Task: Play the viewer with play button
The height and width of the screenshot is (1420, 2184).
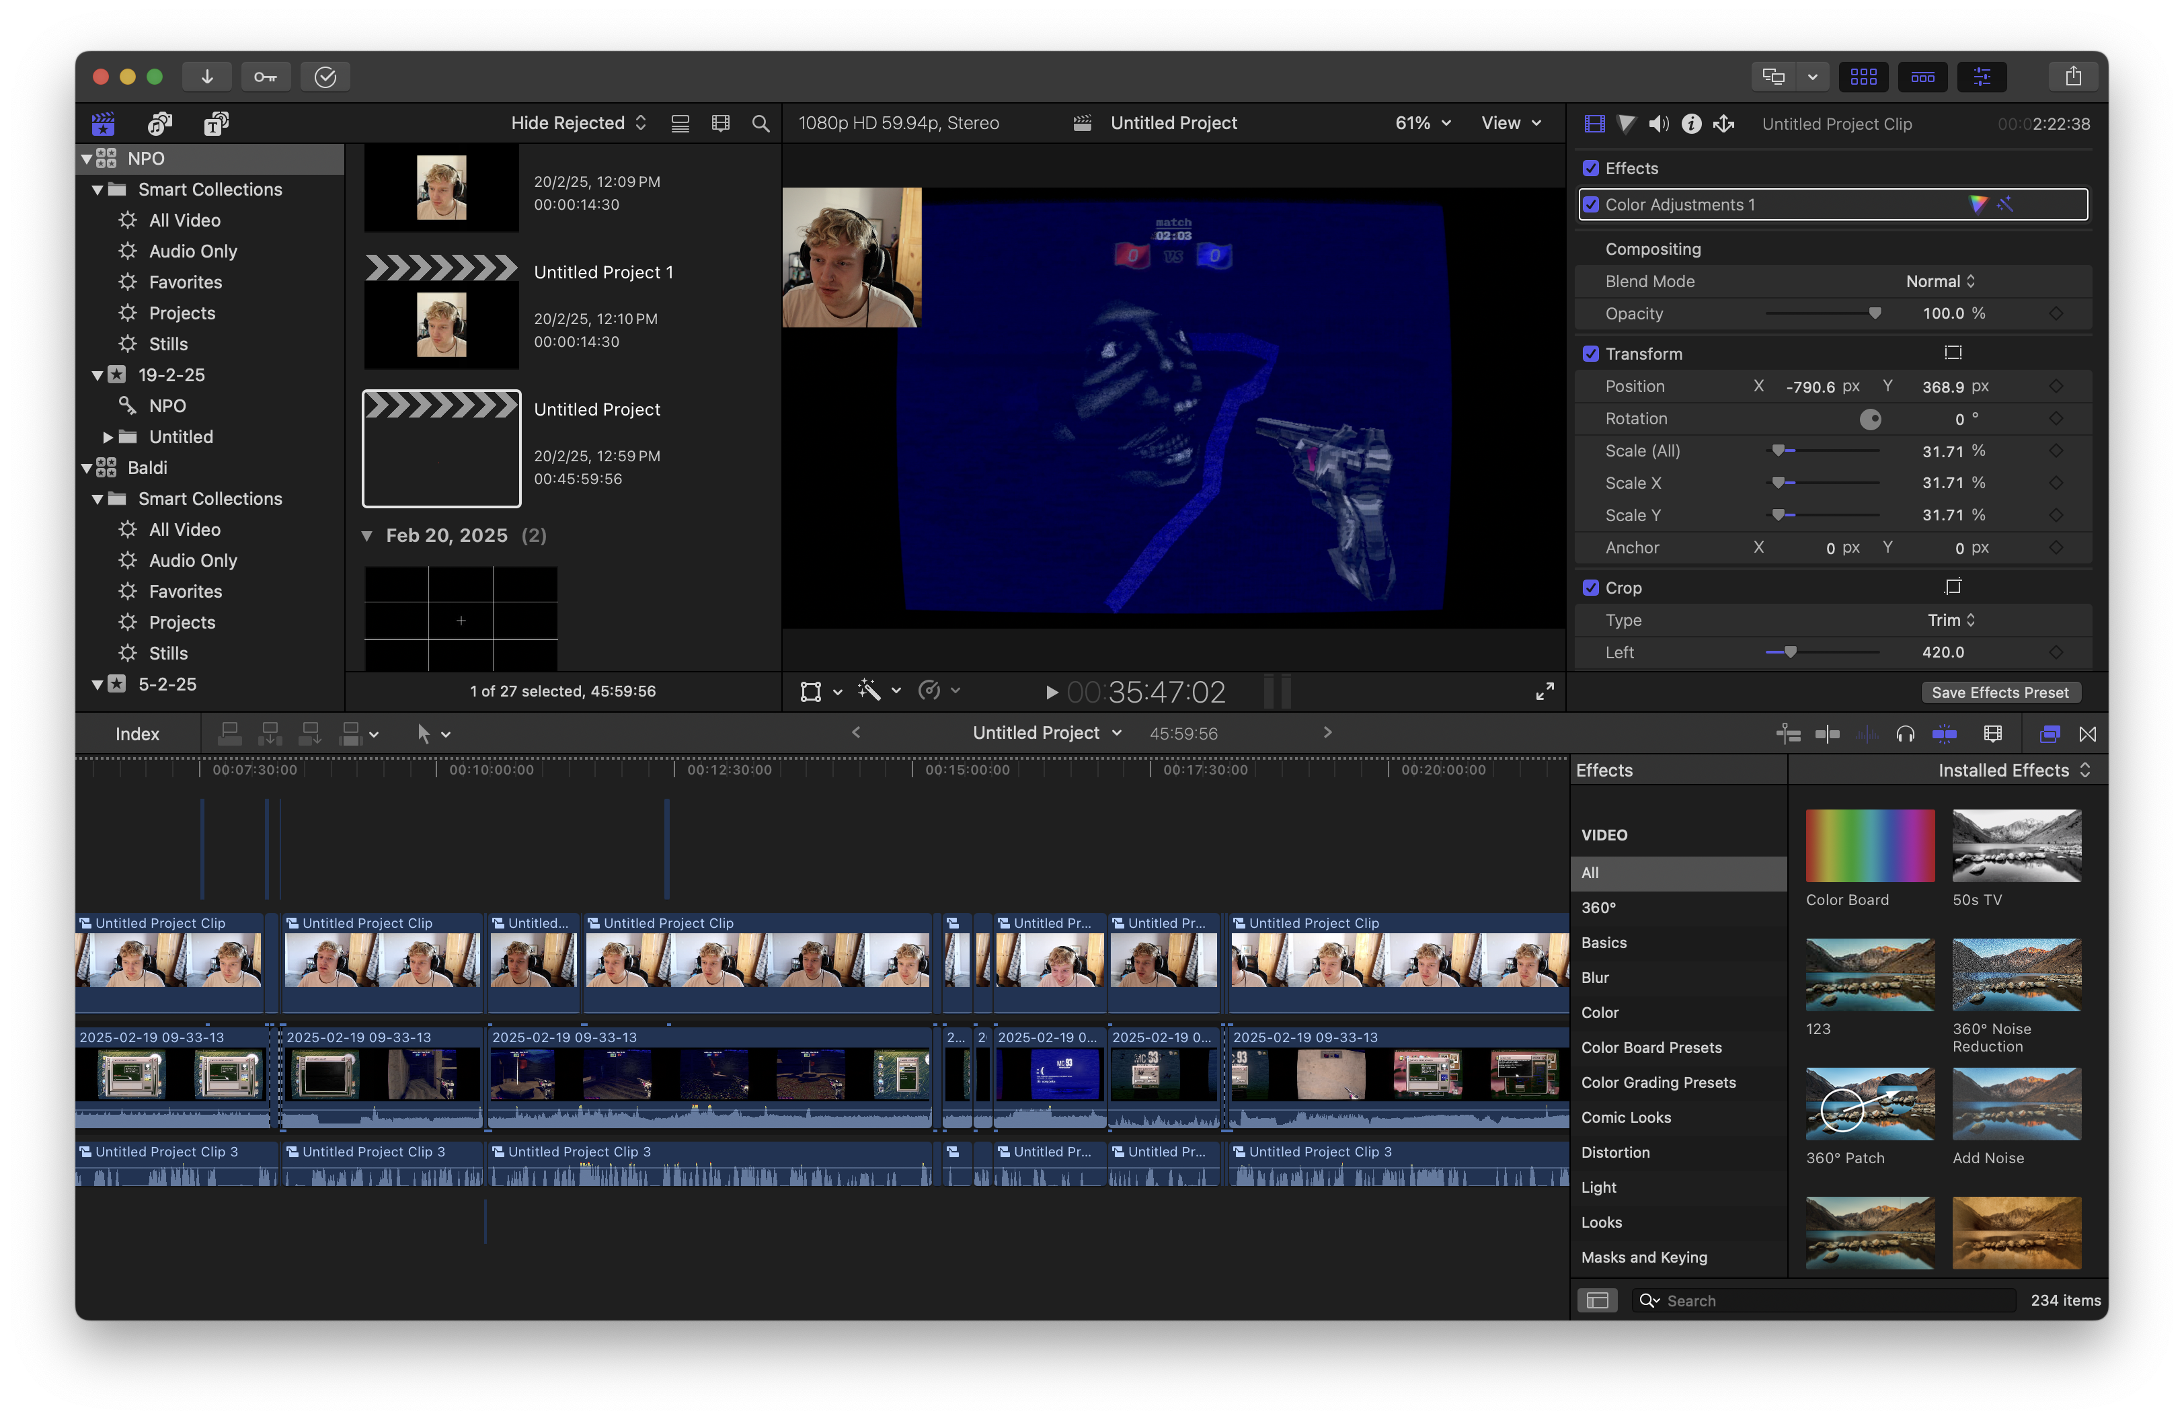Action: point(1052,692)
